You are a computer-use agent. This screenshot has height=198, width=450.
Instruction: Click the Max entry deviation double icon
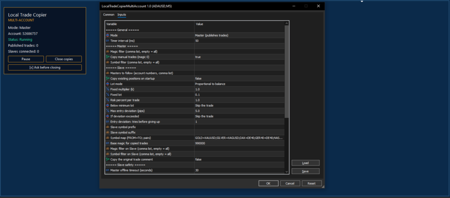[108, 111]
